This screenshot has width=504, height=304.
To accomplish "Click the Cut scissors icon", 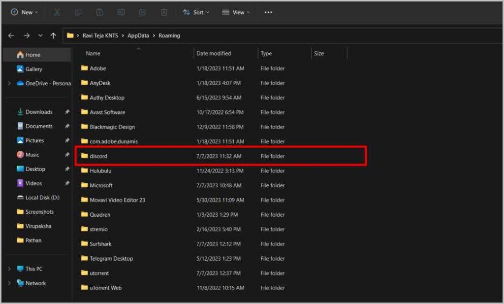I will pyautogui.click(x=57, y=12).
